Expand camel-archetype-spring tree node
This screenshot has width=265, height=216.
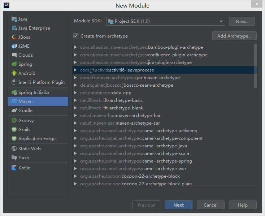coord(75,161)
